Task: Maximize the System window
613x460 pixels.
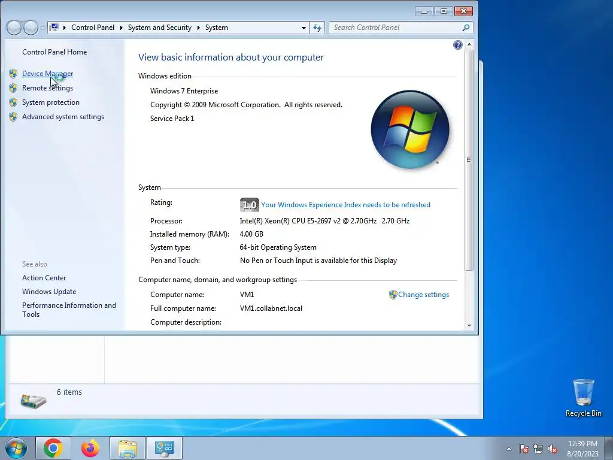Action: coord(444,11)
